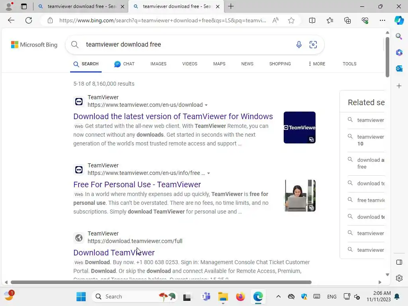Viewport: 408px width, 306px height.
Task: Switch to MAPS results tab
Action: (219, 64)
